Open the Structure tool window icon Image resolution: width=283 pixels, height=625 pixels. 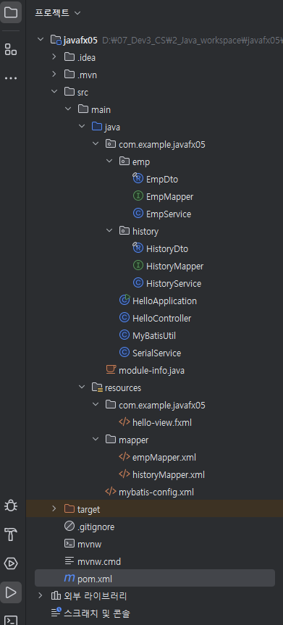[x=11, y=49]
